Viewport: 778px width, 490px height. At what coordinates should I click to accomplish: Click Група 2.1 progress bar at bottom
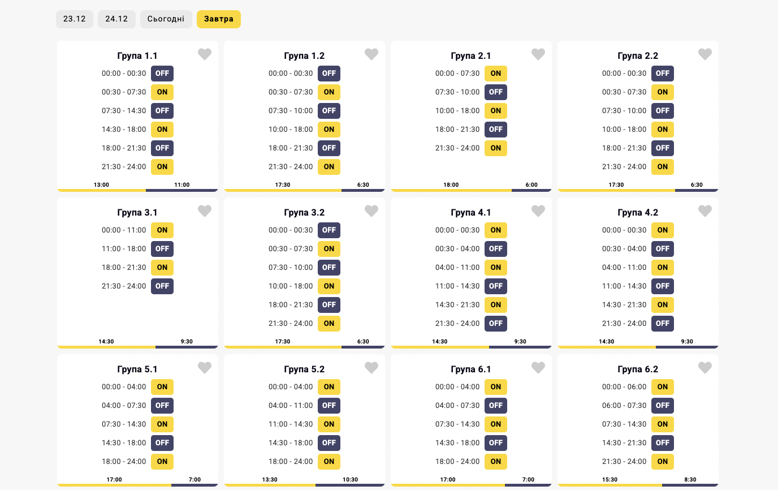tap(471, 190)
